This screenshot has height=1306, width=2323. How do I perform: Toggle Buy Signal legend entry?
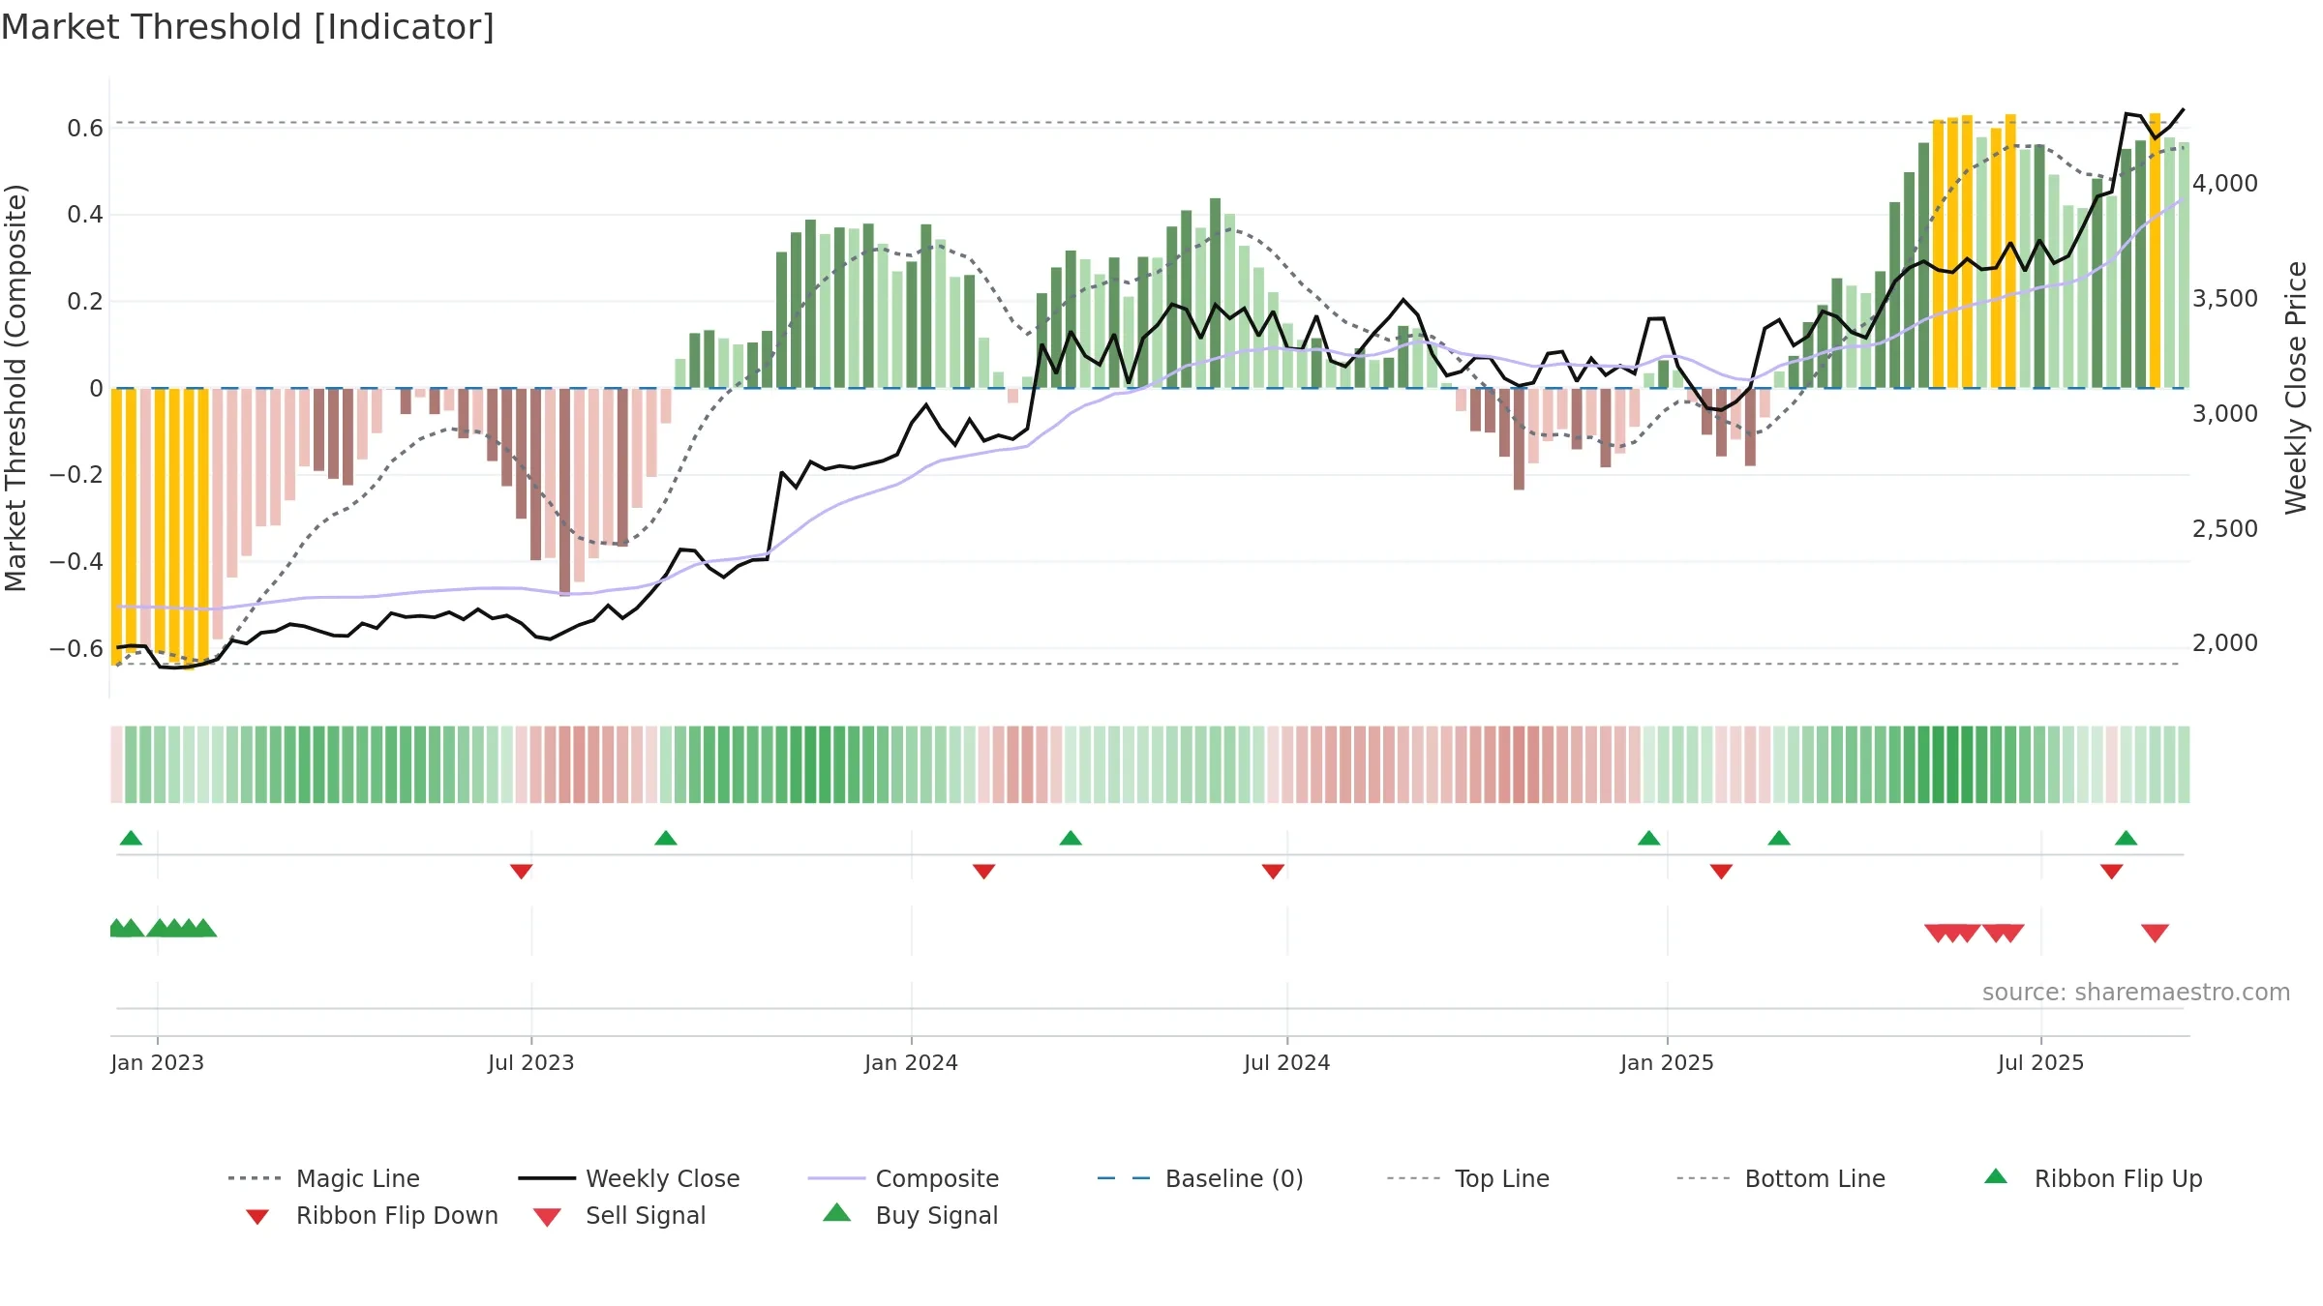(910, 1215)
